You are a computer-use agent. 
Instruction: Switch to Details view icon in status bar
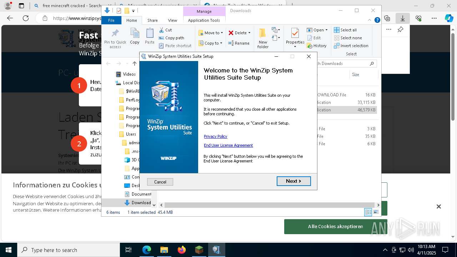[x=368, y=212]
